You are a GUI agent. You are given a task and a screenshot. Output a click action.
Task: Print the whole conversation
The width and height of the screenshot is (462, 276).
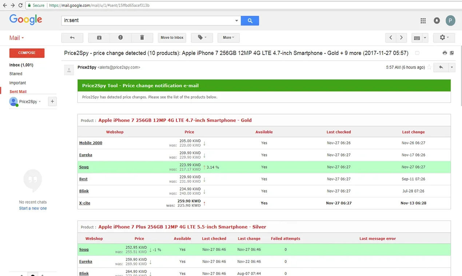[x=445, y=53]
